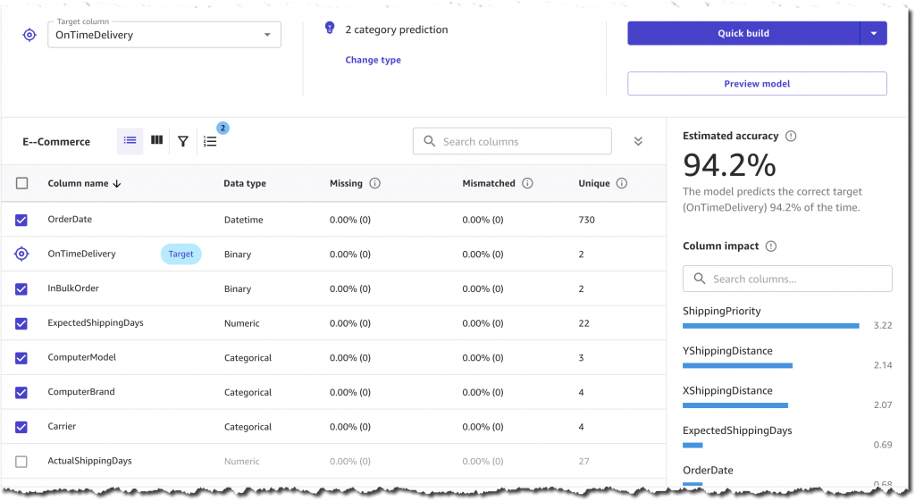The image size is (915, 501).
Task: Uncheck the ComputerBrand checkbox
Action: (21, 393)
